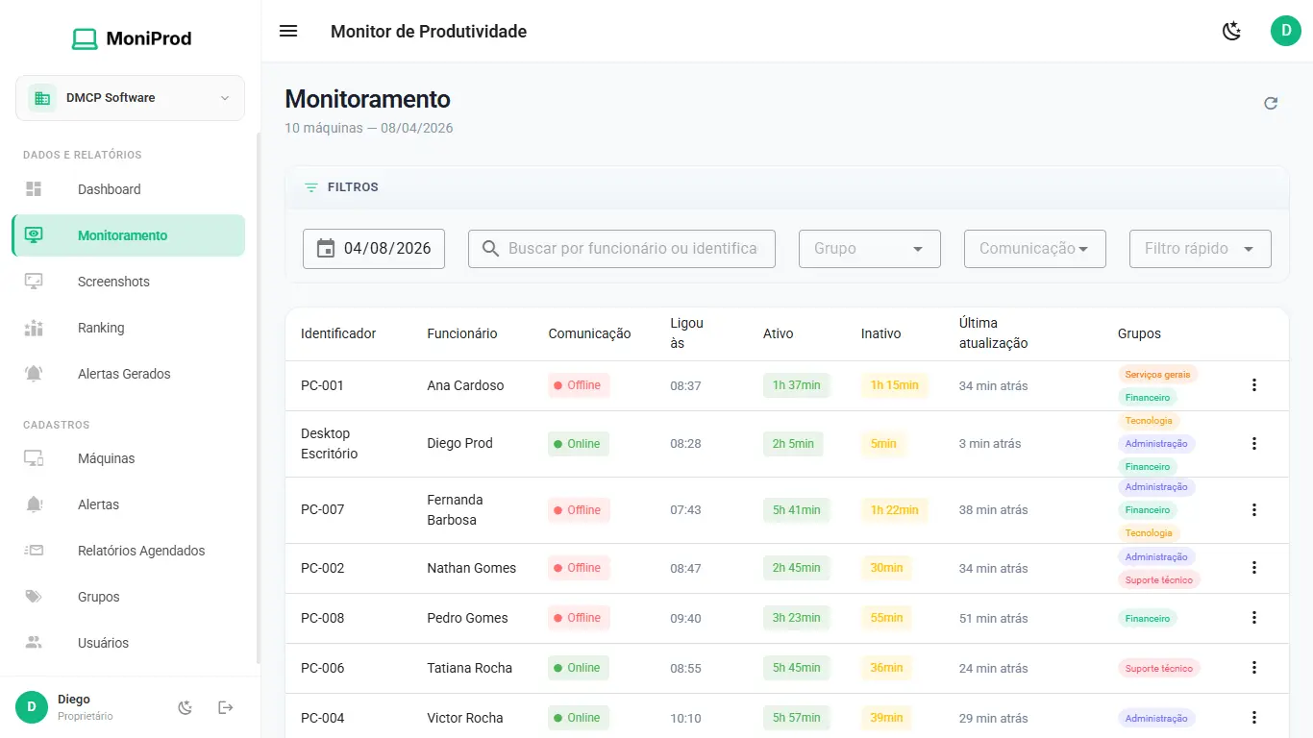Image resolution: width=1313 pixels, height=738 pixels.
Task: Open the Comunicação filter dropdown
Action: coord(1034,248)
